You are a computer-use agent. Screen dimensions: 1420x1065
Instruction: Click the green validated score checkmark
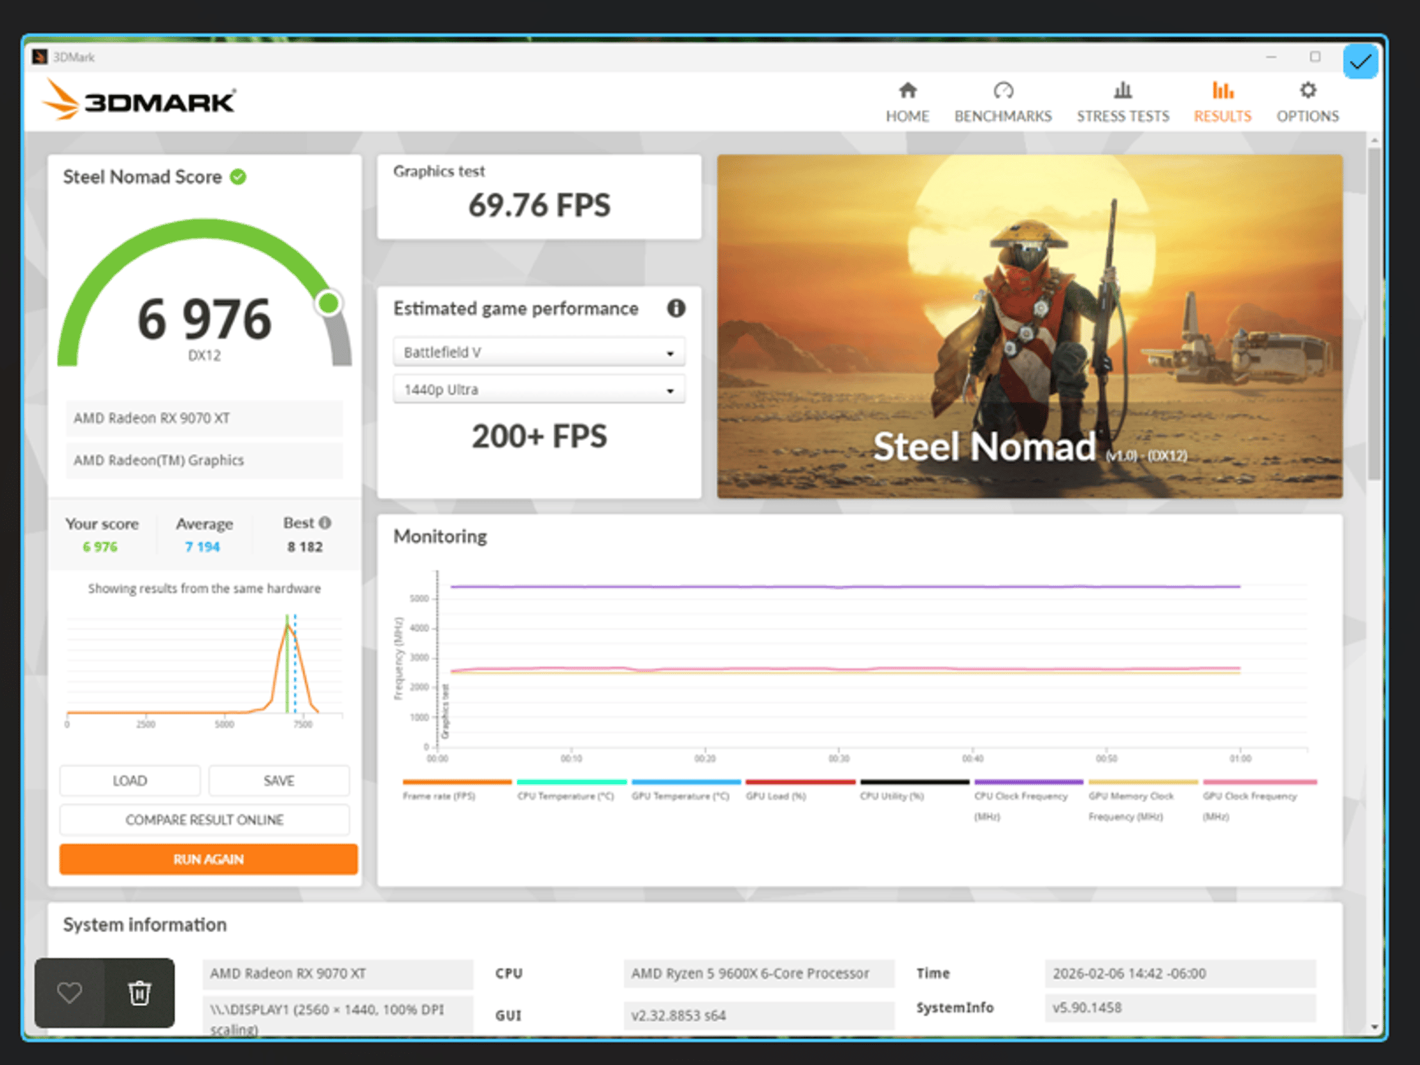[238, 177]
